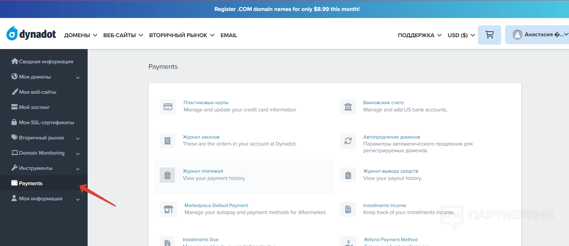Open the USD ($) currency dropdown
Screen dimensions: 569x246
coord(461,35)
